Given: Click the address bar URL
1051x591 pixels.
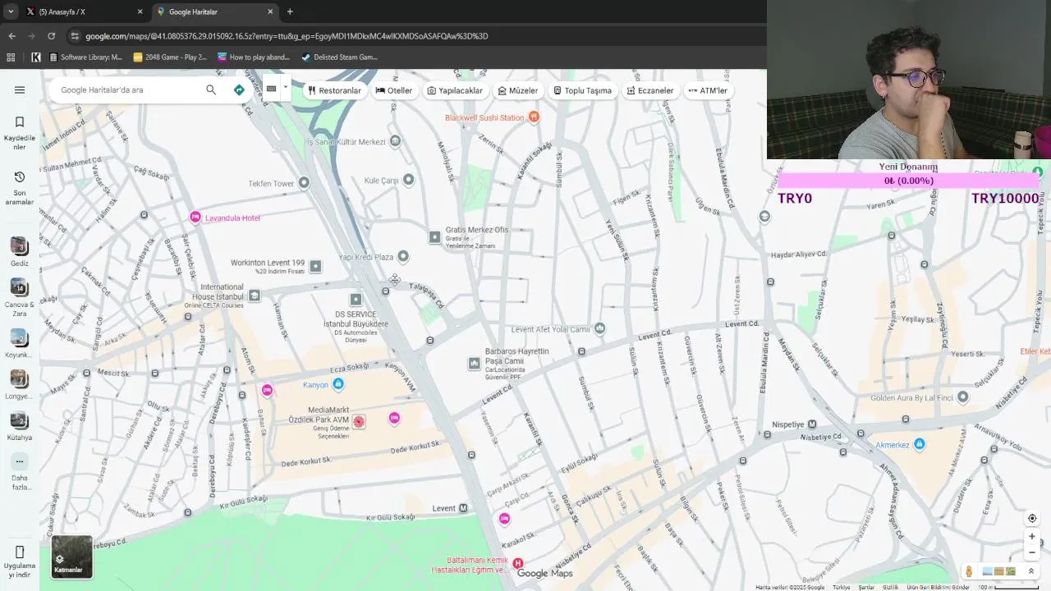Looking at the screenshot, I should click(x=287, y=36).
